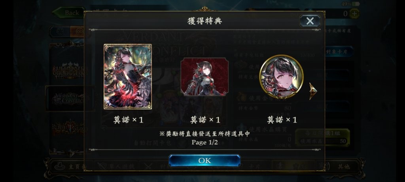
Task: Go to next rewards page arrow
Action: pyautogui.click(x=313, y=91)
